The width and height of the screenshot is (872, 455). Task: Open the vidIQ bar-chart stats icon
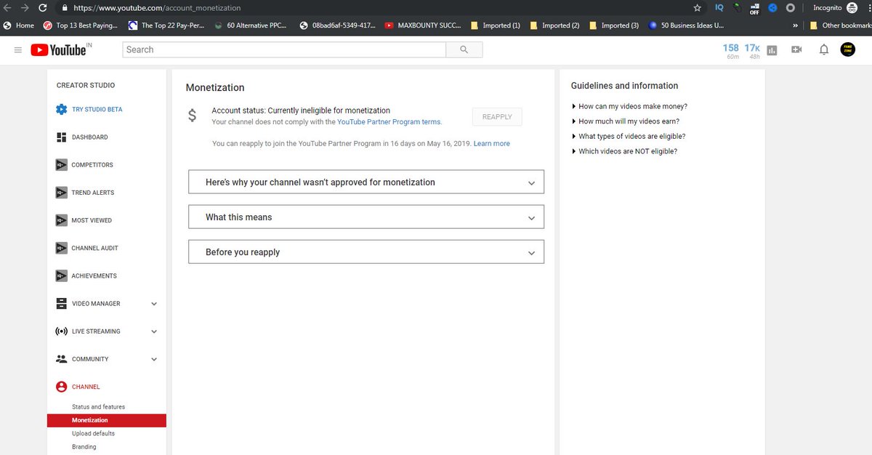[x=772, y=50]
